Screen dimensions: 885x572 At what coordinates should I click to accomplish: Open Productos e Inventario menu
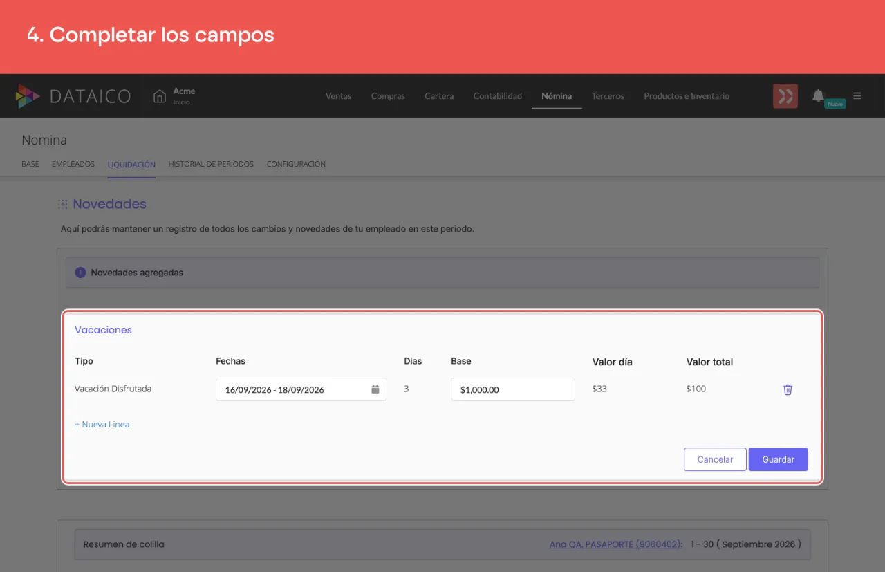click(x=687, y=96)
